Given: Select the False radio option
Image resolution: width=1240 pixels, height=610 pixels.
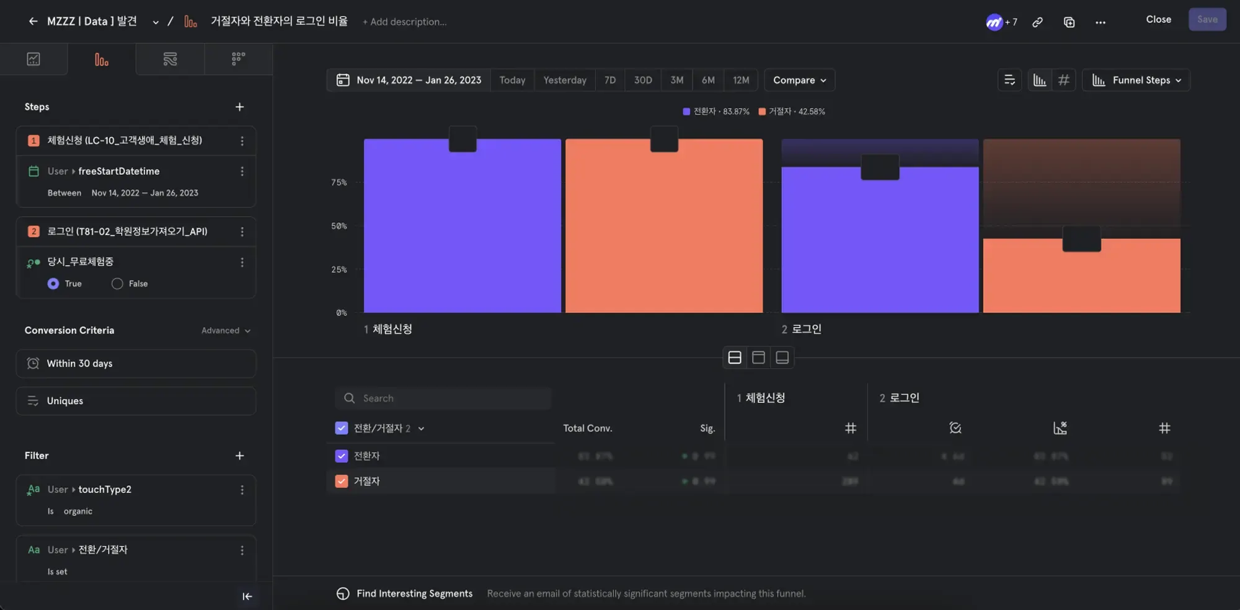Looking at the screenshot, I should tap(117, 284).
